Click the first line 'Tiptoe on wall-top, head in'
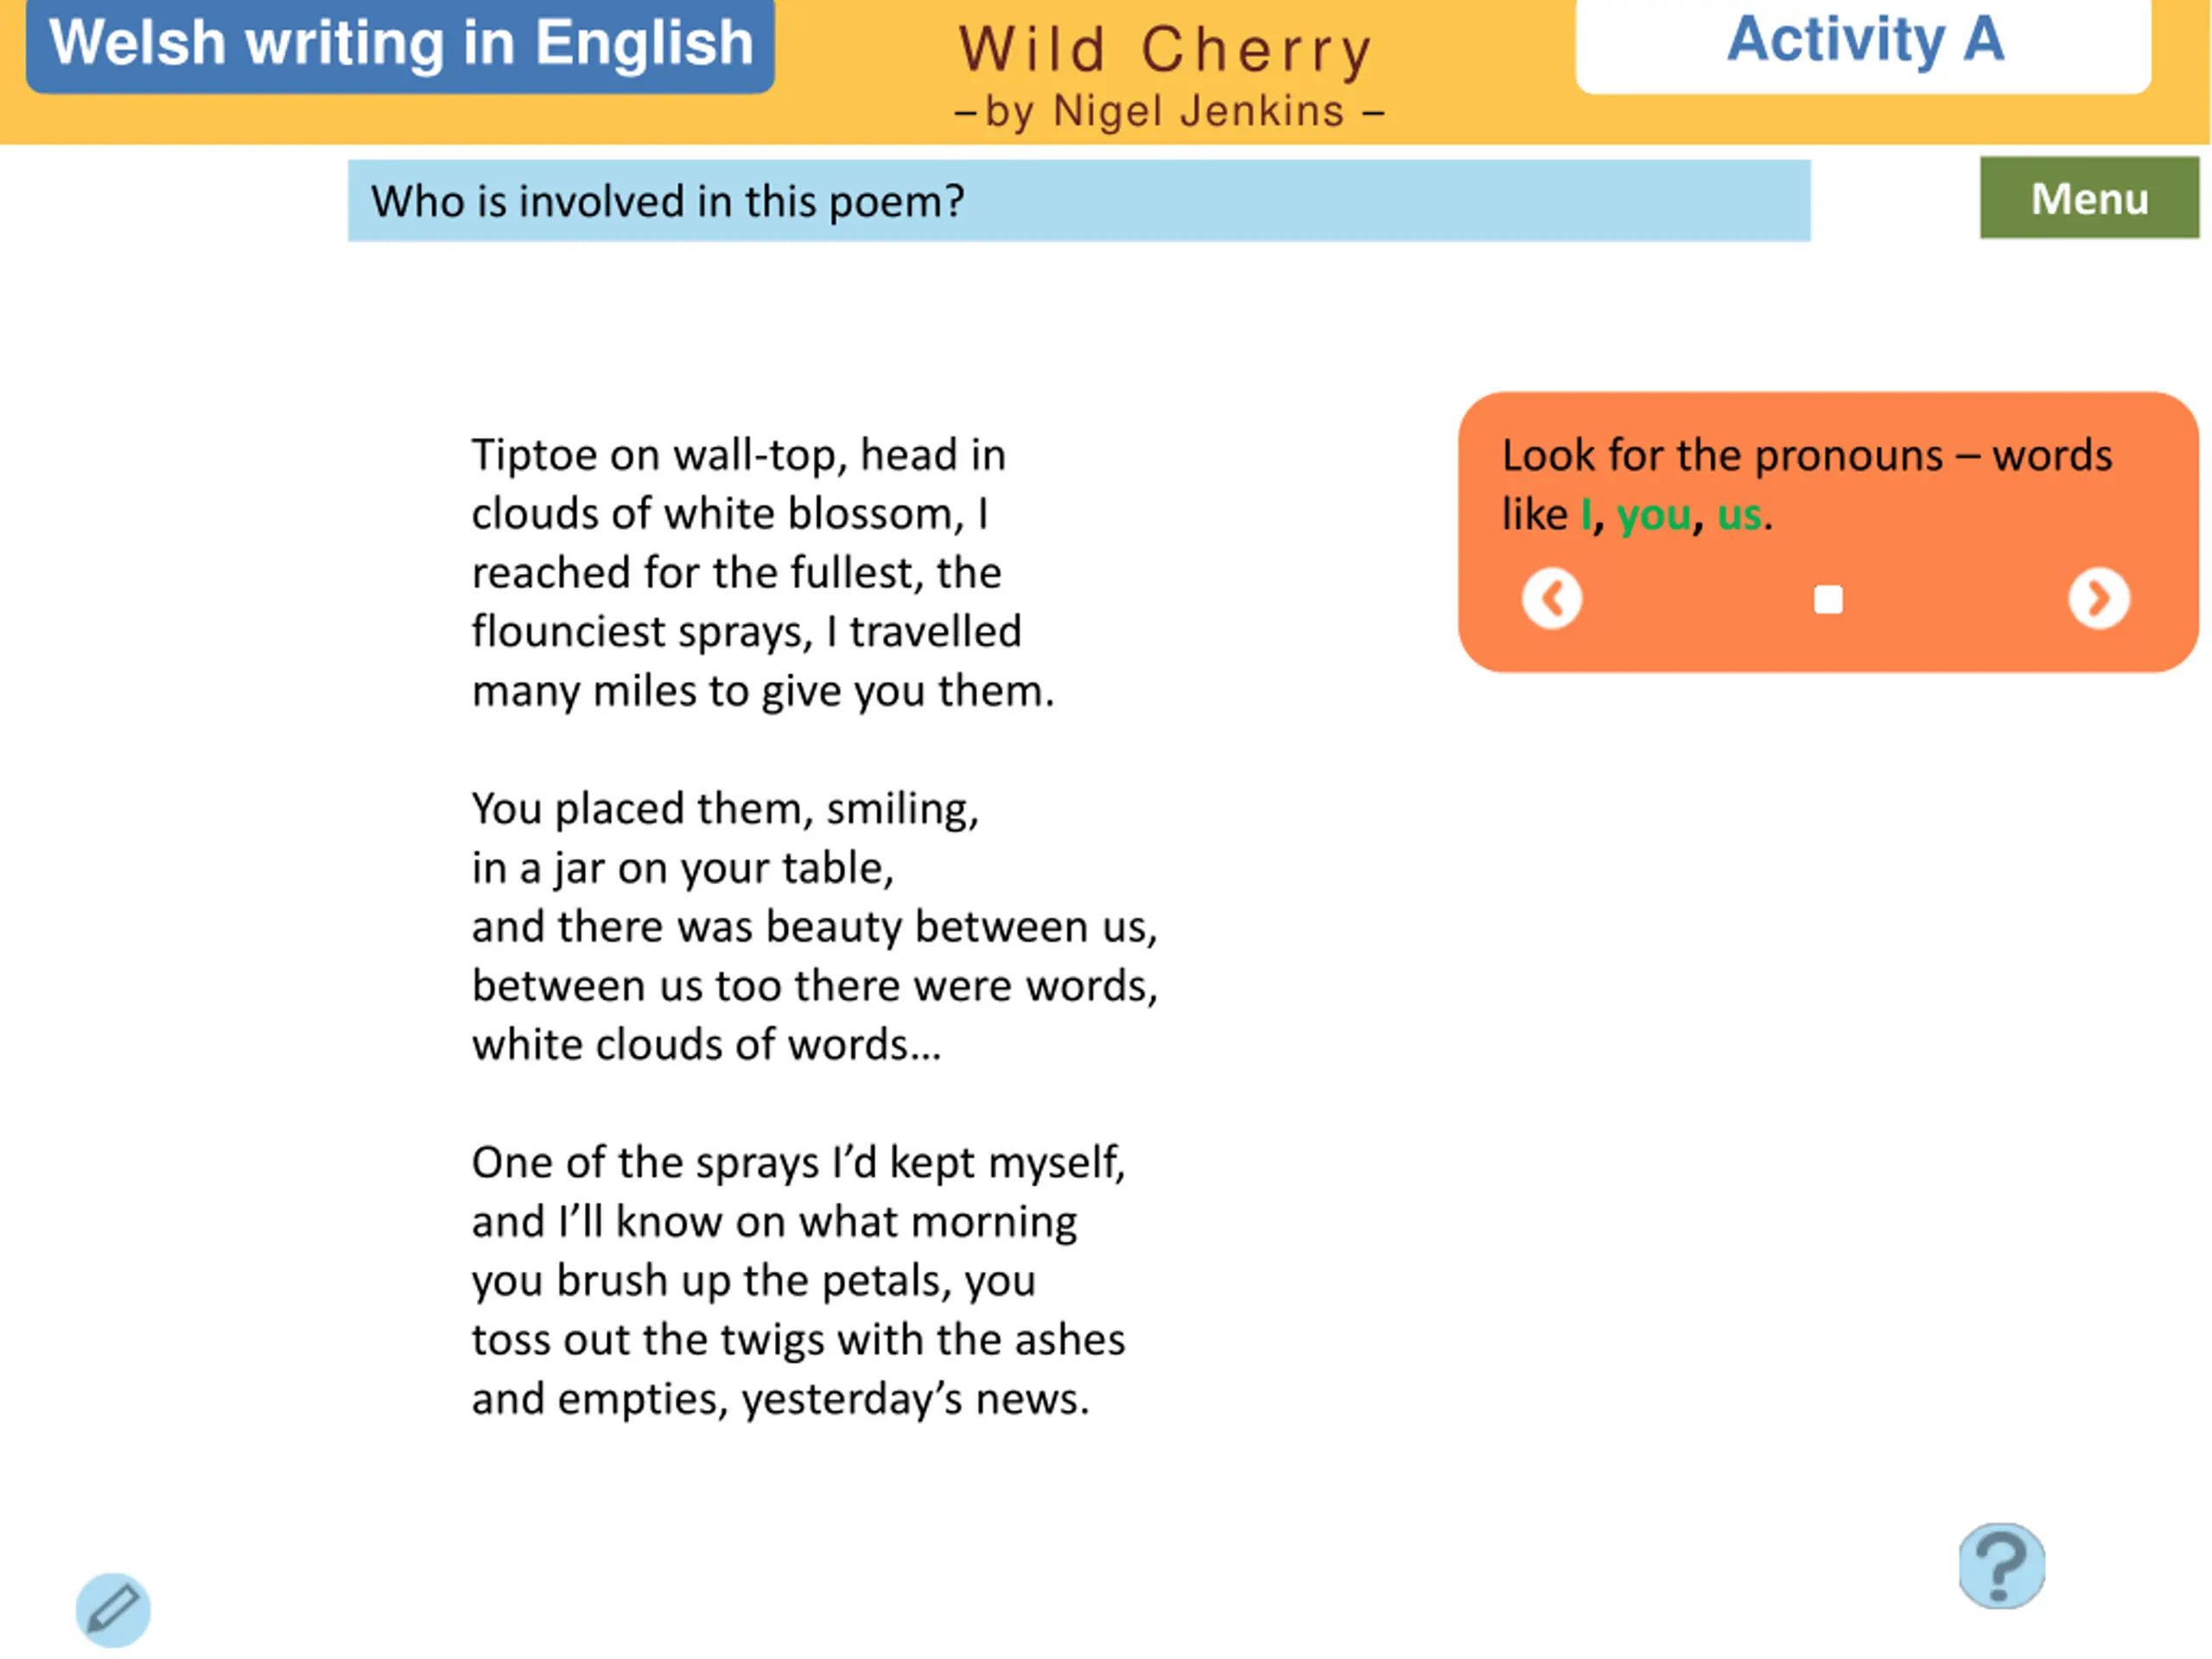 739,456
